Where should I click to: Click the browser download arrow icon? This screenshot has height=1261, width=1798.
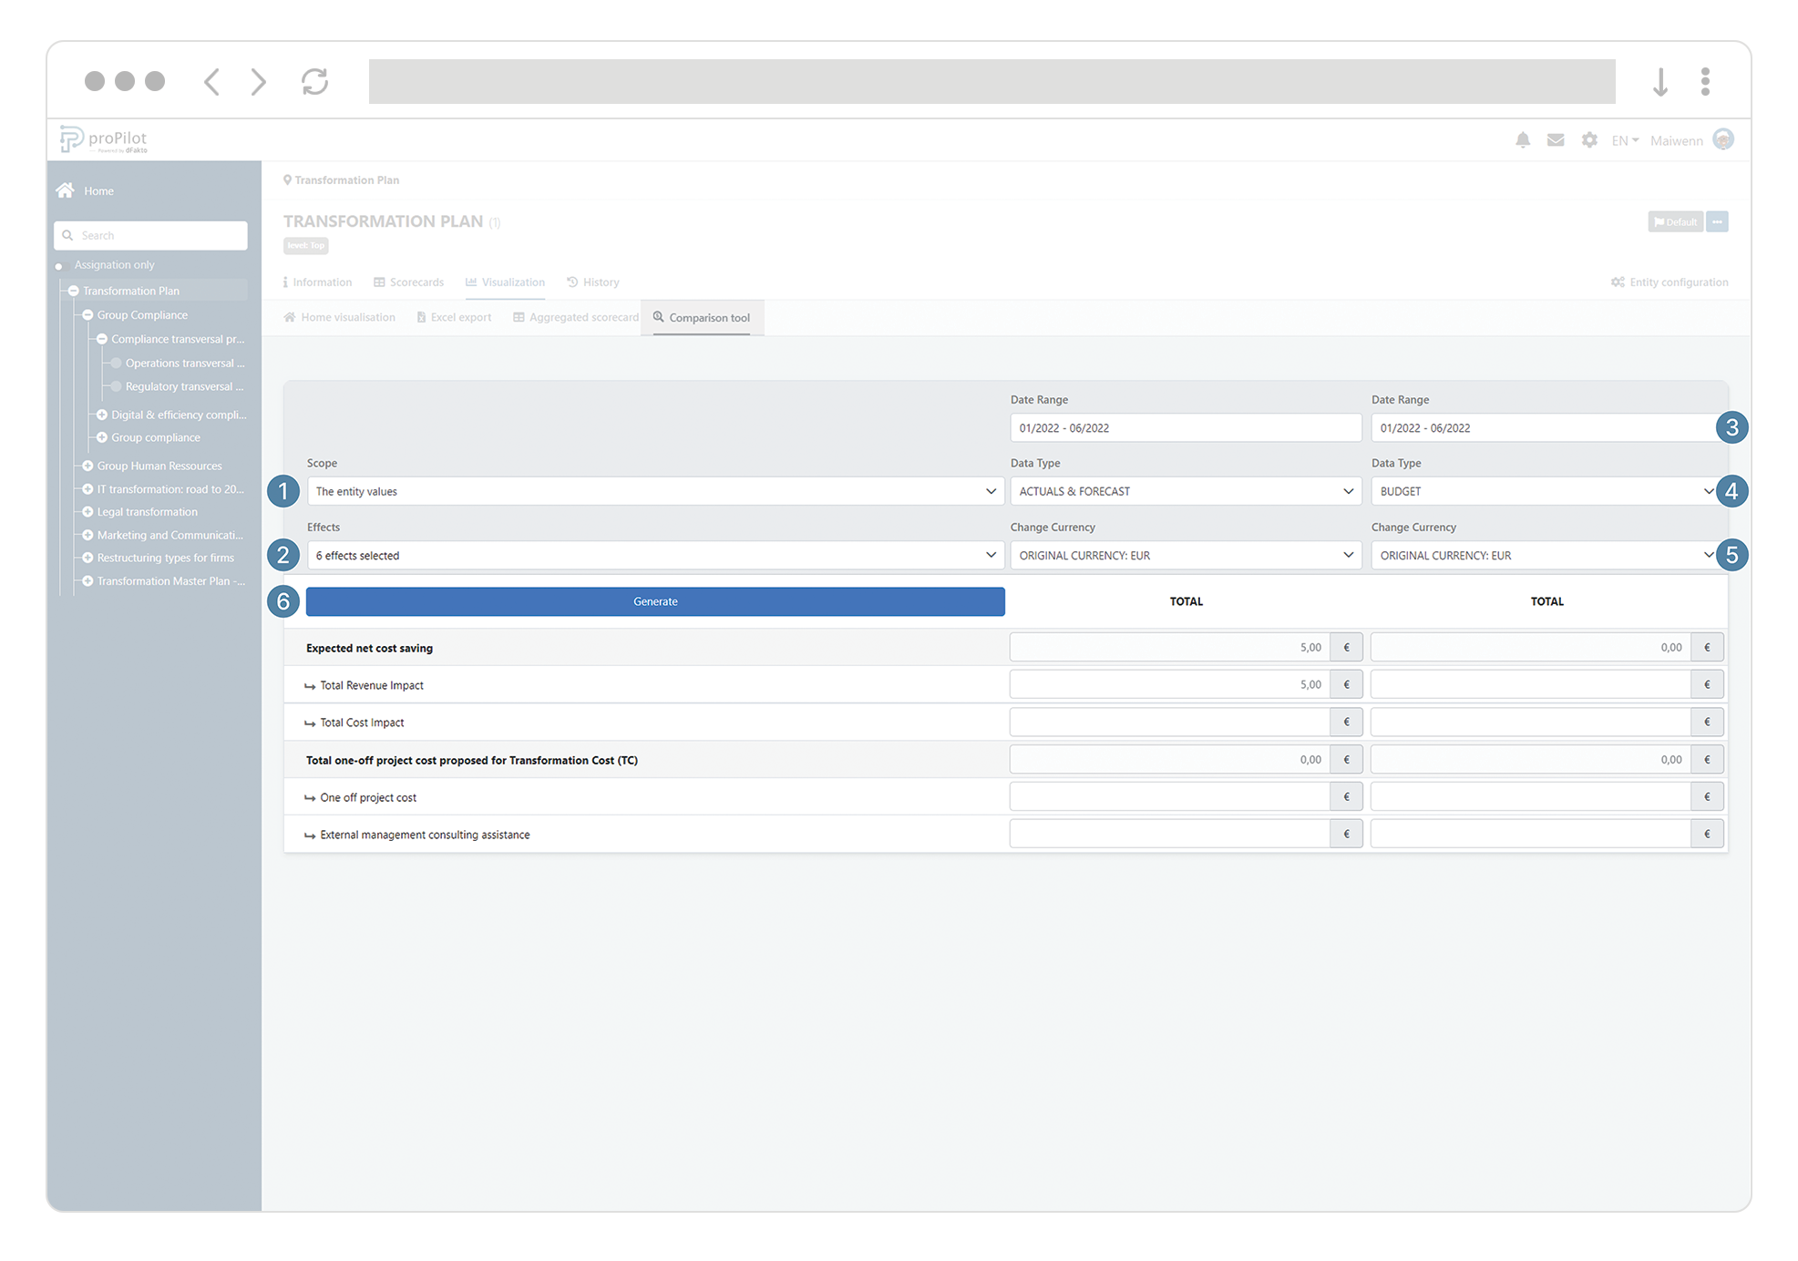tap(1659, 82)
